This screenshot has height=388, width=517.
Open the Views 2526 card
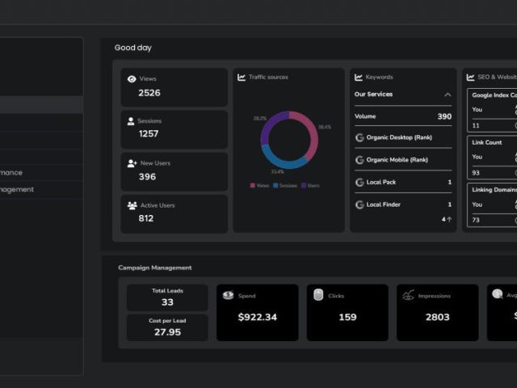[x=174, y=87]
